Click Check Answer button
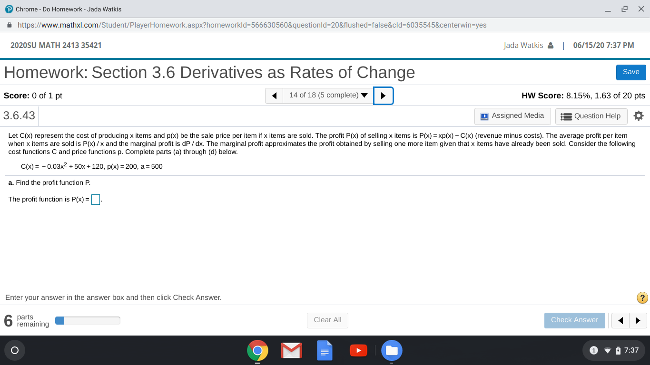650x365 pixels. pyautogui.click(x=574, y=320)
